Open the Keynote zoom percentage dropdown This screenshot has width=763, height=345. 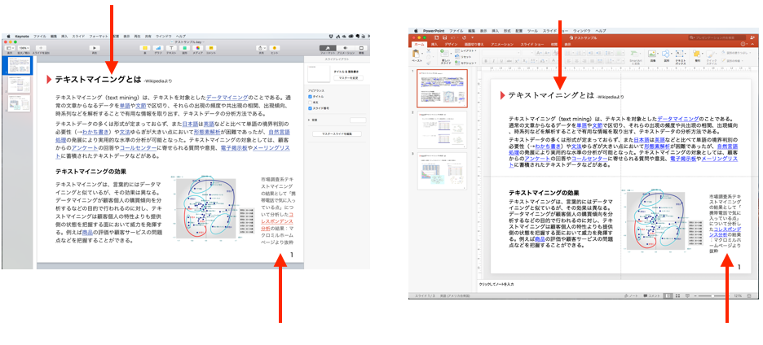click(x=24, y=49)
